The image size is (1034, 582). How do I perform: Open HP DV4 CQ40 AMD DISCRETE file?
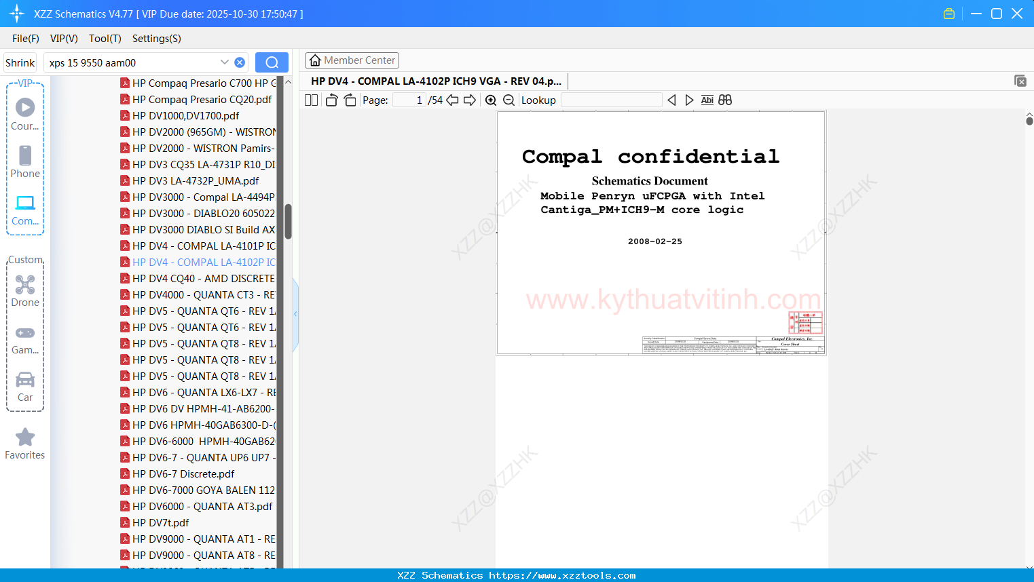[198, 278]
